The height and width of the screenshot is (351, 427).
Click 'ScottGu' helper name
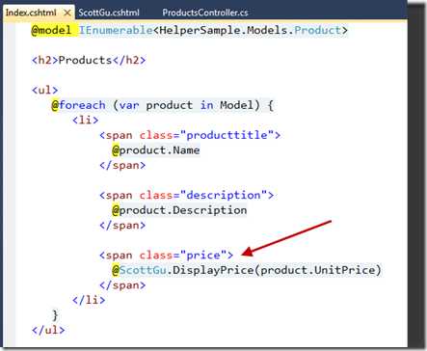point(143,270)
